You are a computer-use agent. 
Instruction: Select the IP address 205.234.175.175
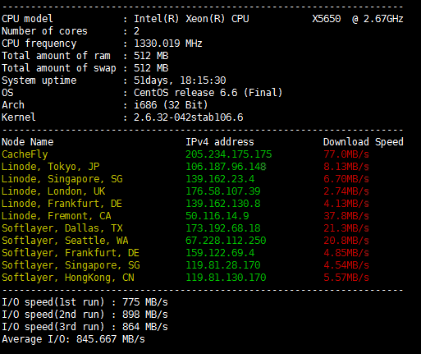coord(229,154)
